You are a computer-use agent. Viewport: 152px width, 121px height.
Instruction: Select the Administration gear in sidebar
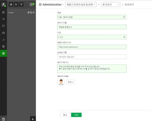4,53
